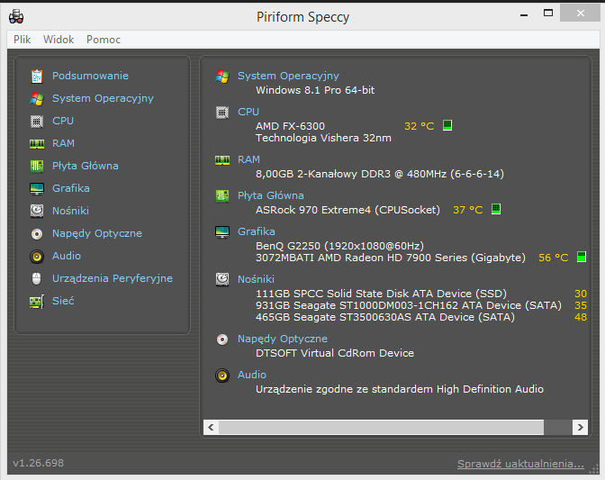
Task: Click the CPU temperature value 32 °C
Action: 419,126
